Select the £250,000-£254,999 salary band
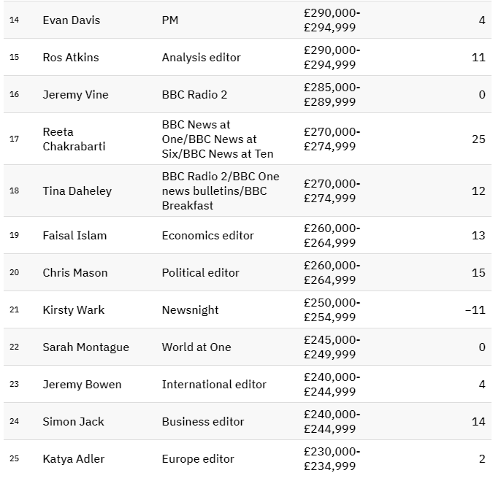This screenshot has height=481, width=501. click(x=332, y=309)
